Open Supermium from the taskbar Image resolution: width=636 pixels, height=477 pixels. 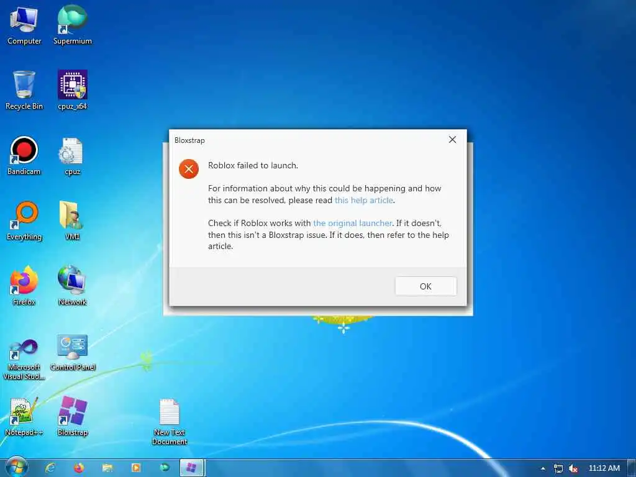coord(164,468)
